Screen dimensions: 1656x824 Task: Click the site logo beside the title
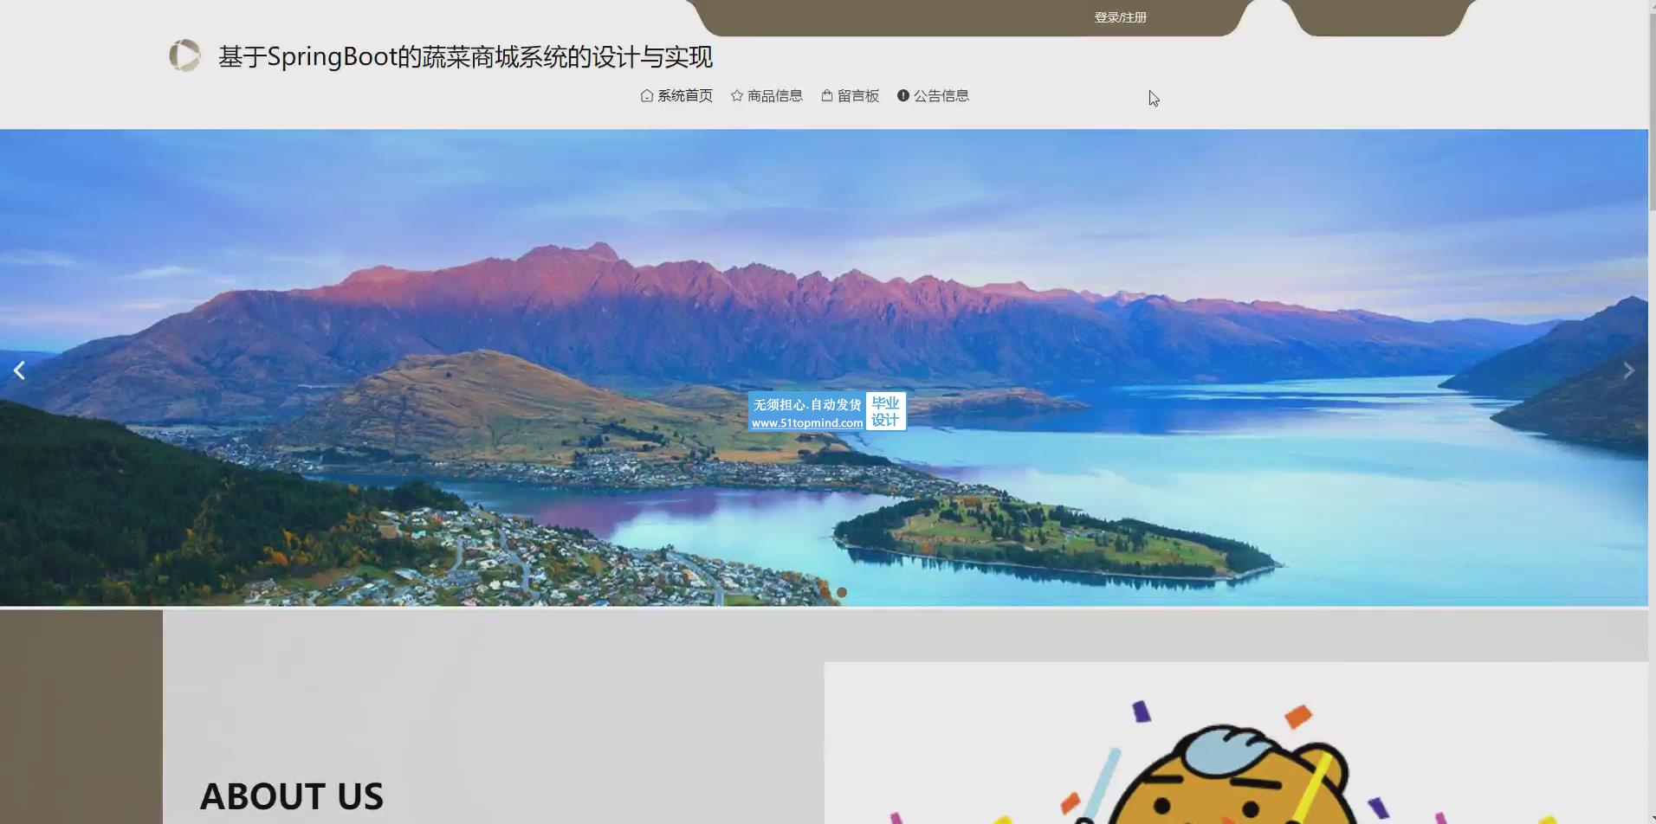184,55
